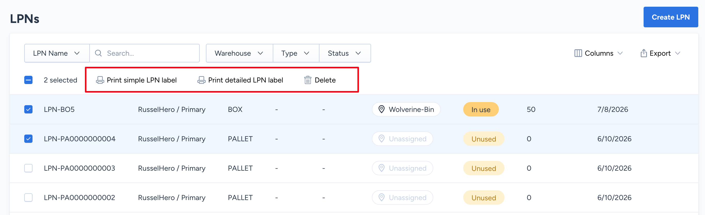Click location pin on LPN-PA0000000004 row
The width and height of the screenshot is (705, 215).
381,139
